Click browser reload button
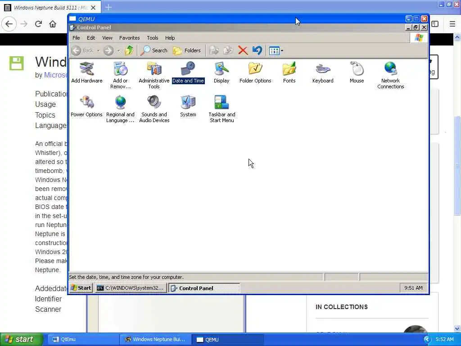This screenshot has height=346, width=461. point(38,24)
